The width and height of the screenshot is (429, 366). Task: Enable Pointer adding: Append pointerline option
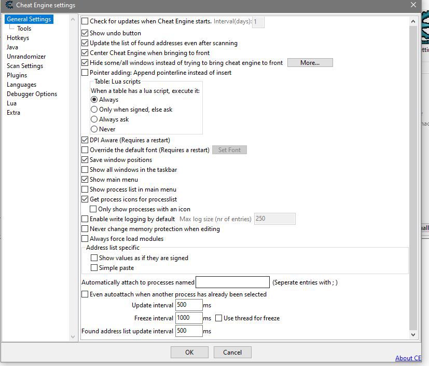click(x=85, y=73)
